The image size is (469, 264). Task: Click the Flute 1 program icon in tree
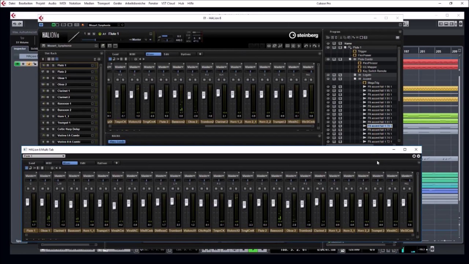[350, 47]
